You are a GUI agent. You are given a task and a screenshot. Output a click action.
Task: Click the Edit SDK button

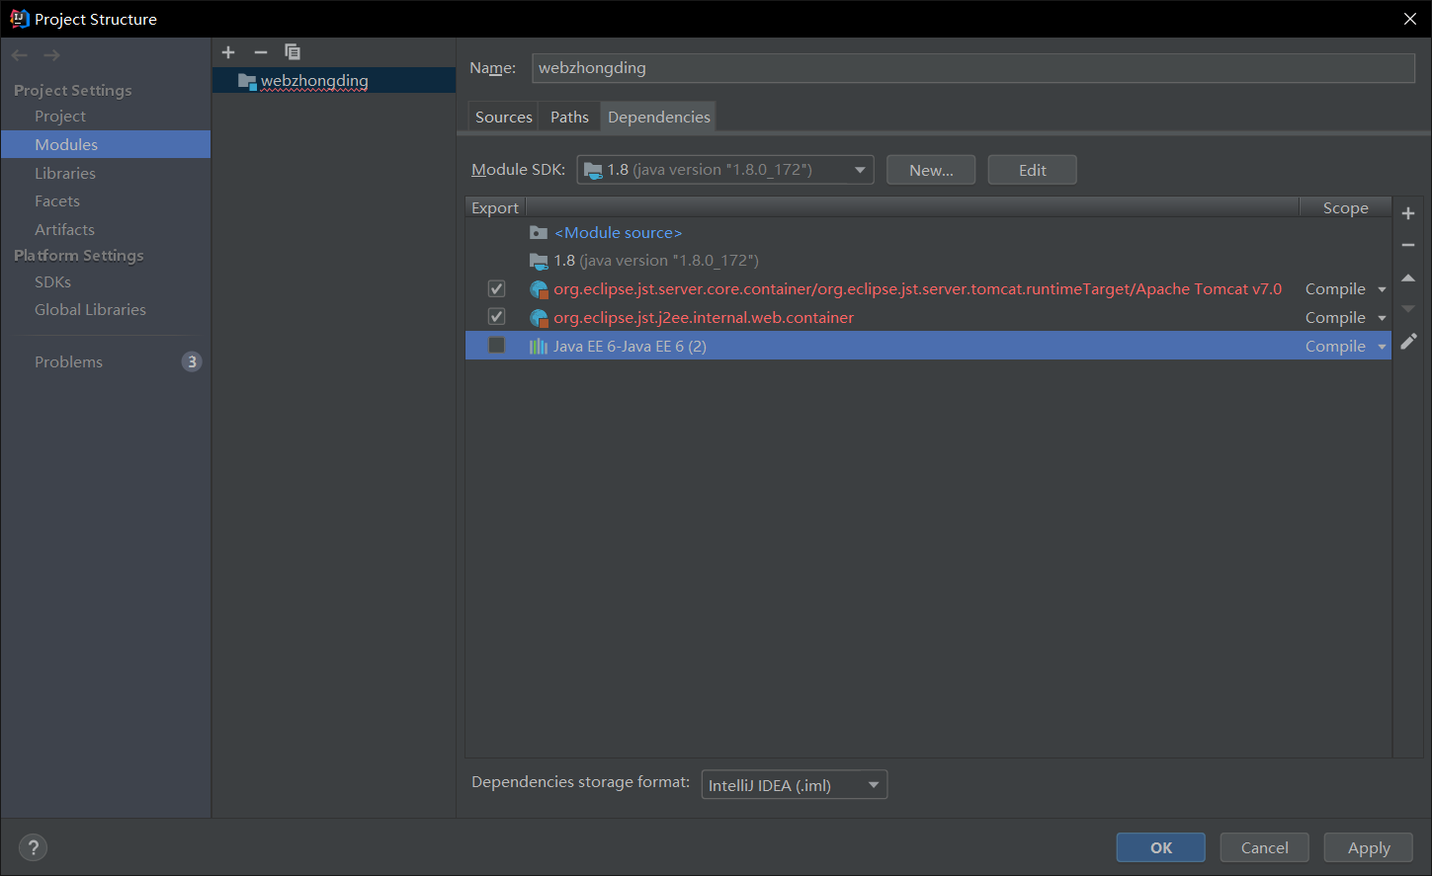(x=1033, y=170)
